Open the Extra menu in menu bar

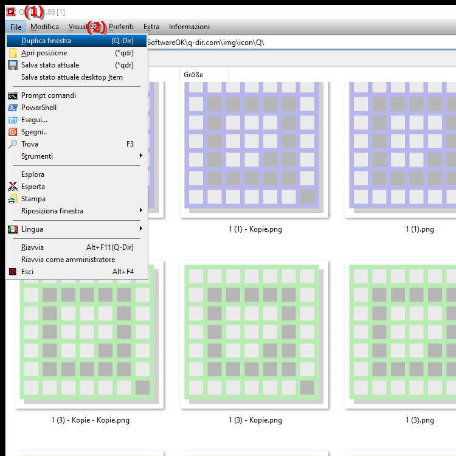[151, 27]
